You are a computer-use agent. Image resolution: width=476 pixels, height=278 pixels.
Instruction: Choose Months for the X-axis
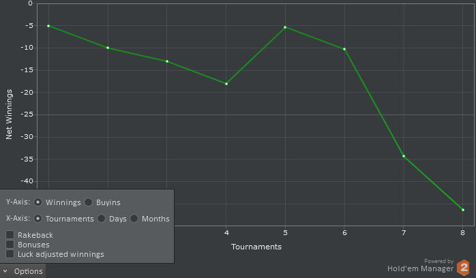[134, 219]
